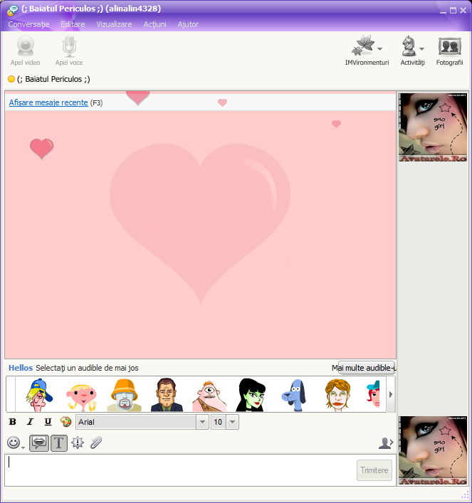Image resolution: width=472 pixels, height=503 pixels.
Task: Open the Editare menu
Action: pos(73,24)
